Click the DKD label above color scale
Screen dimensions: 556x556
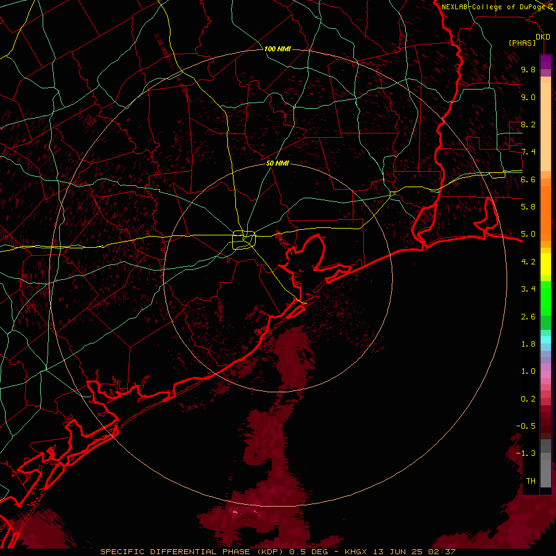pyautogui.click(x=543, y=37)
